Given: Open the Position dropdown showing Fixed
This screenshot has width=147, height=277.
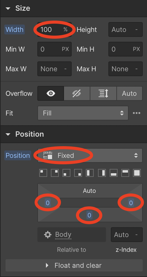Looking at the screenshot, I should click(x=90, y=155).
